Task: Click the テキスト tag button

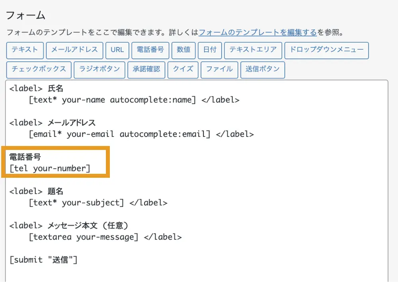Action: coord(25,50)
